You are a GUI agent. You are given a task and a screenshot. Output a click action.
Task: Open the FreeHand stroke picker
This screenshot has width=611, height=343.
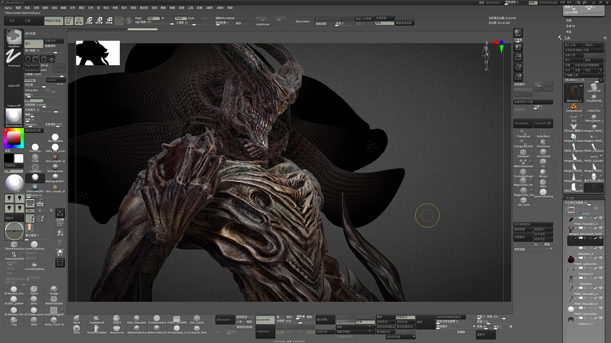click(x=14, y=58)
